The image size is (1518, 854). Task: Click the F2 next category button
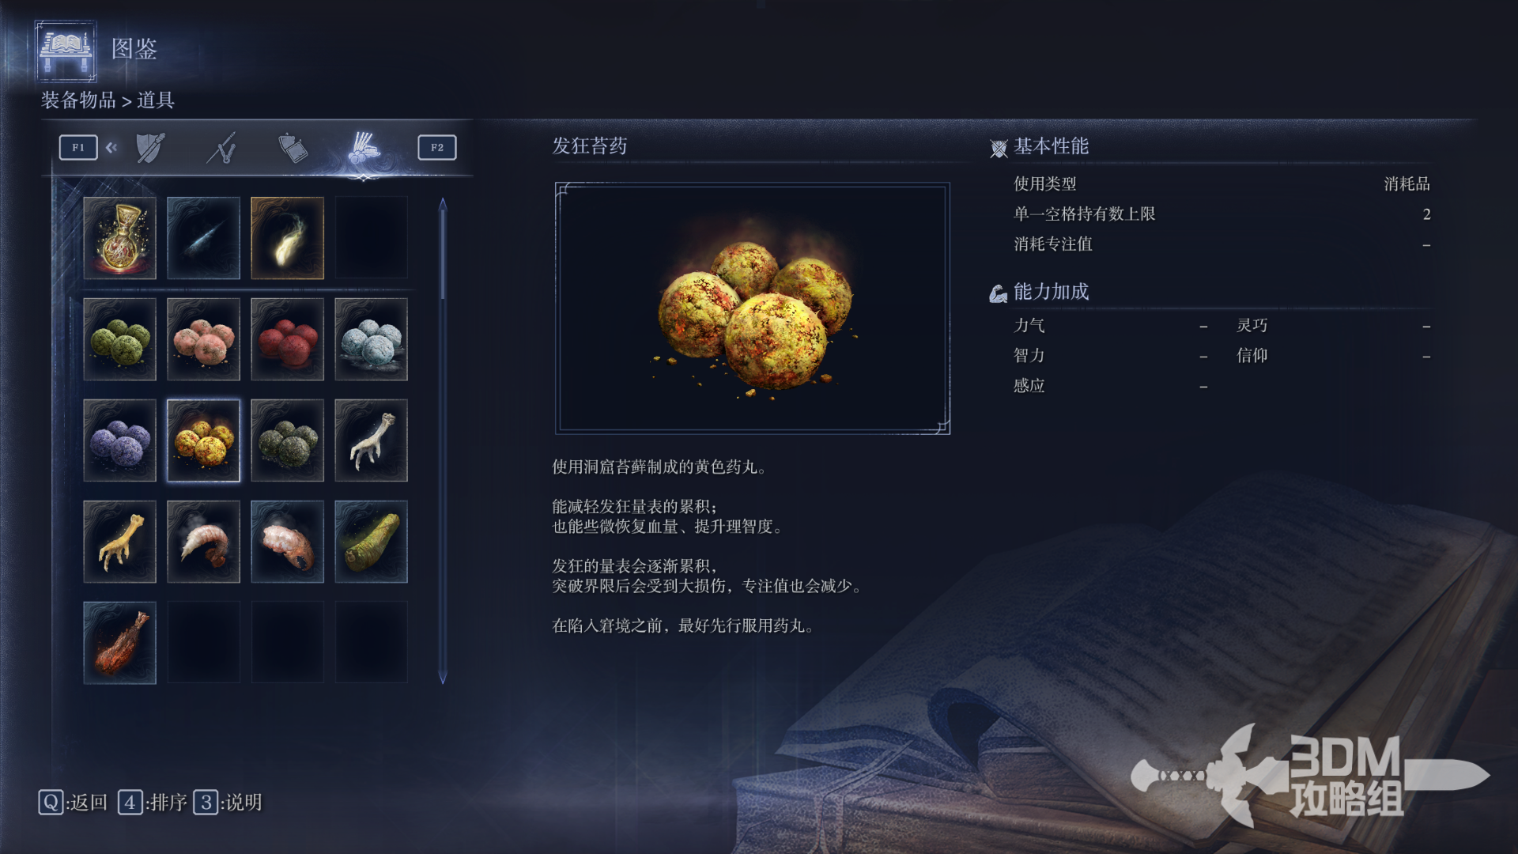(437, 148)
